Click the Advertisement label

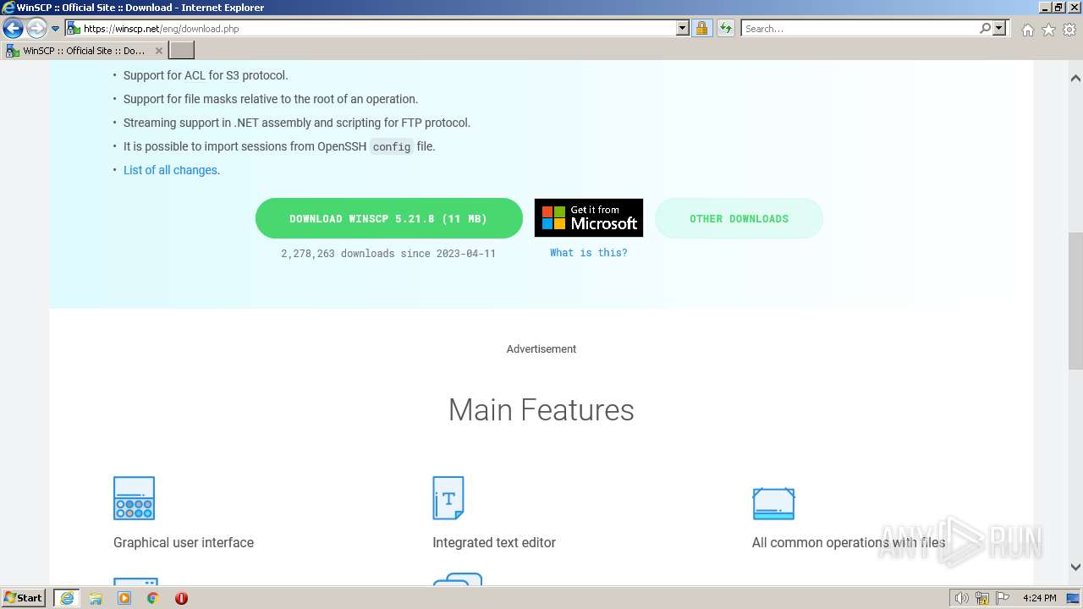(x=541, y=348)
